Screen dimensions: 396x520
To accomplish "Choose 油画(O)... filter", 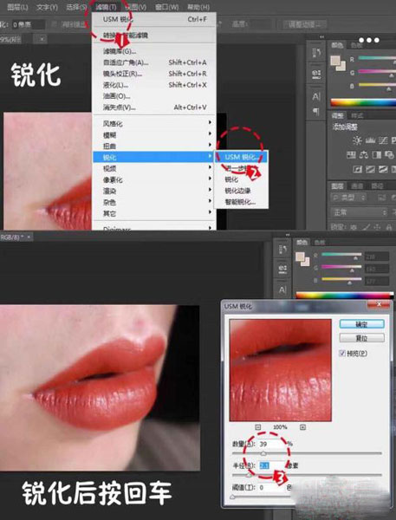I will pyautogui.click(x=154, y=96).
